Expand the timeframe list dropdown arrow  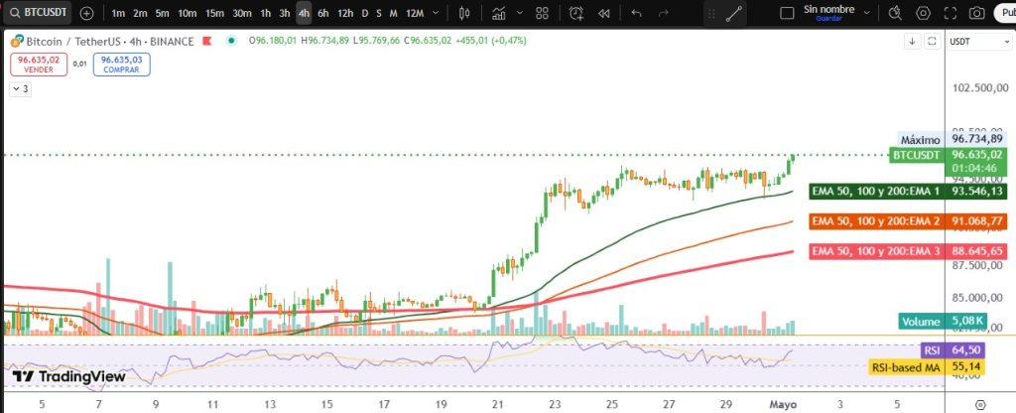tap(436, 13)
